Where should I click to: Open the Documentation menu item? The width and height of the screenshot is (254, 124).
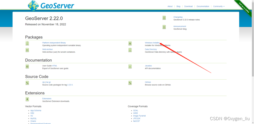coord(203,6)
